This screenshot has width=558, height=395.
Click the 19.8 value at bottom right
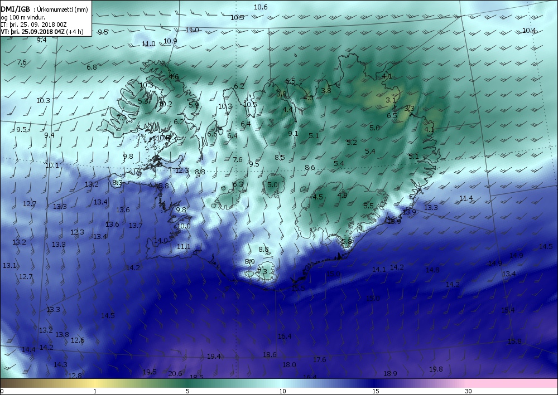[436, 369]
